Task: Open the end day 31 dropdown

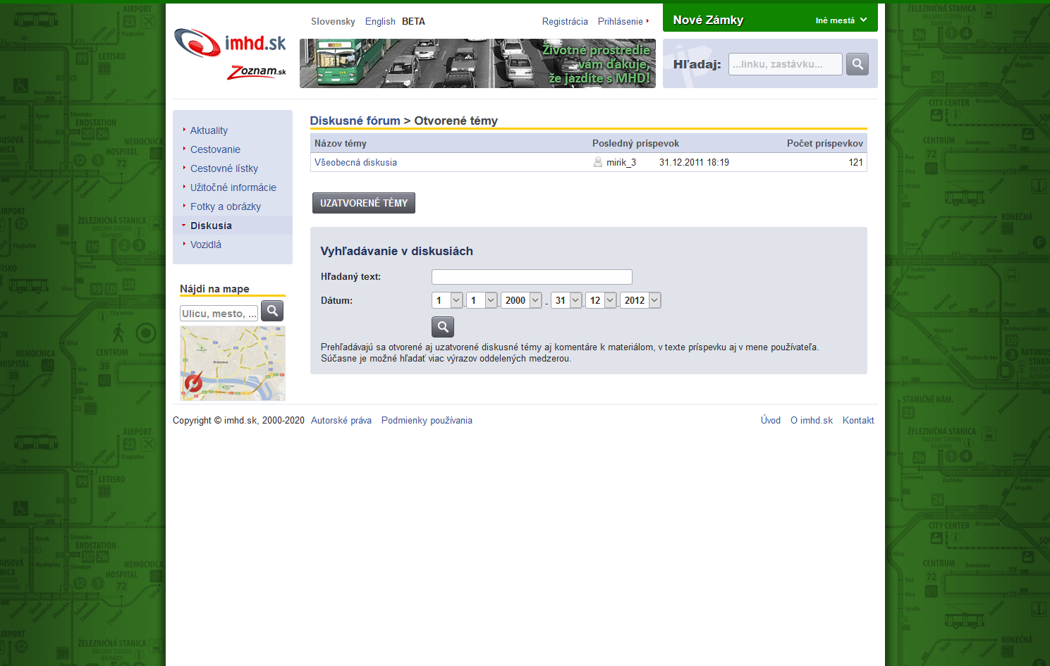Action: point(566,300)
